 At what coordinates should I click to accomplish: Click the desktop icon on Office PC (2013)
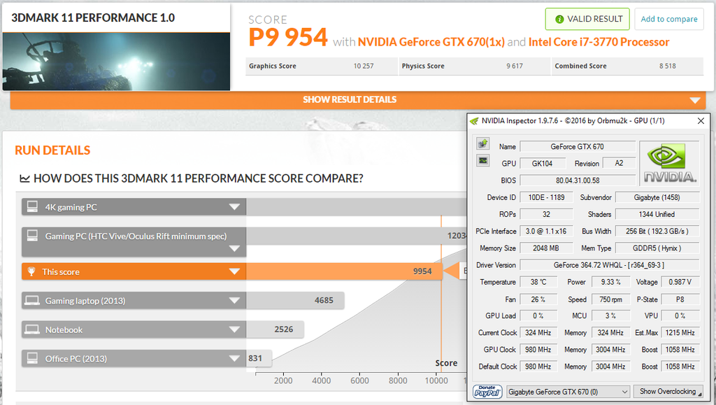32,358
